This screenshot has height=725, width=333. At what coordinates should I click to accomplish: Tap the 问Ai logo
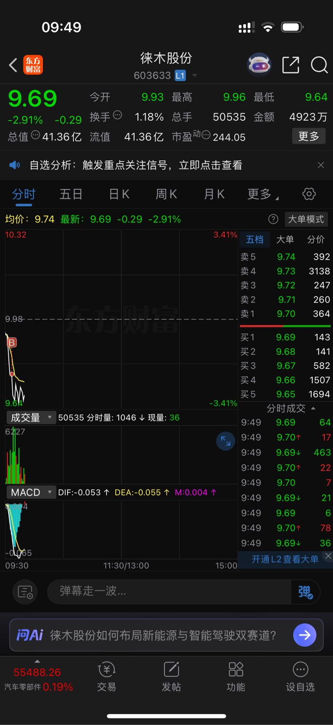pos(30,635)
